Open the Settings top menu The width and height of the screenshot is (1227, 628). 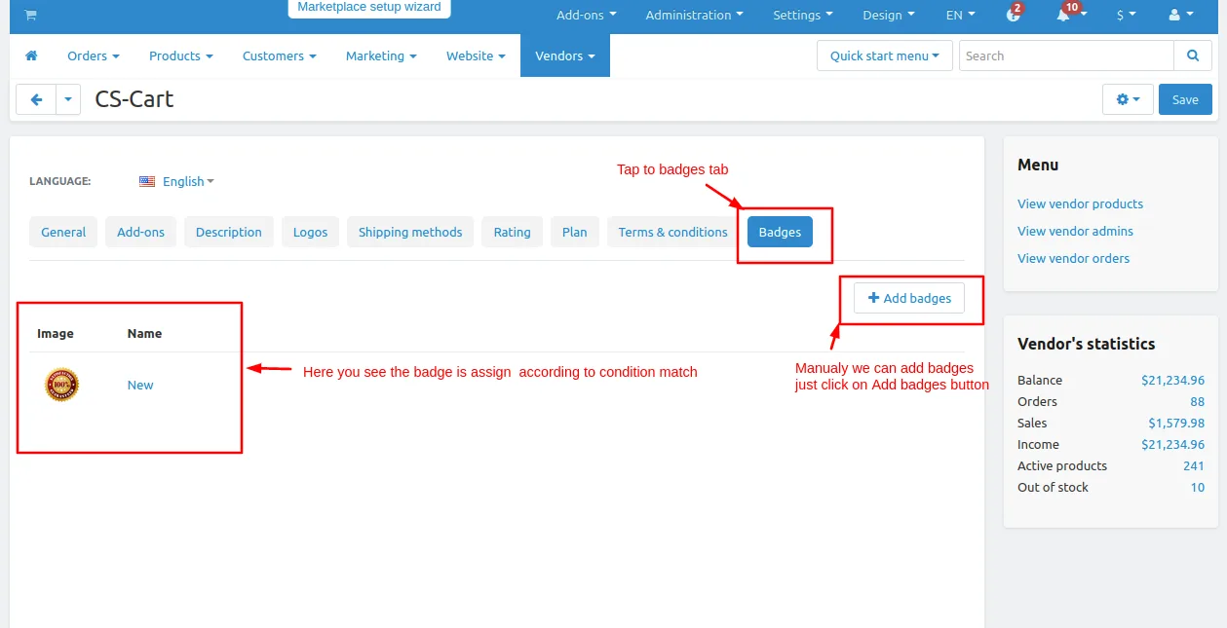803,16
